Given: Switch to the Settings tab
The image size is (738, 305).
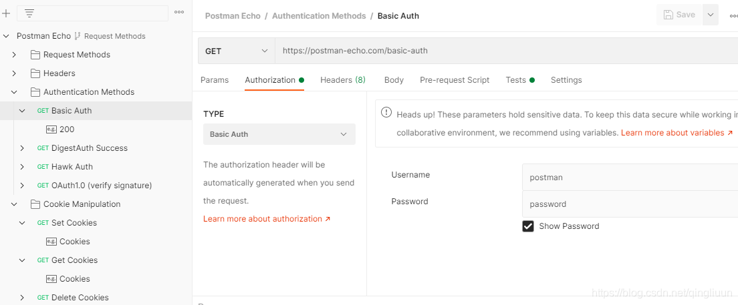Looking at the screenshot, I should pyautogui.click(x=566, y=80).
